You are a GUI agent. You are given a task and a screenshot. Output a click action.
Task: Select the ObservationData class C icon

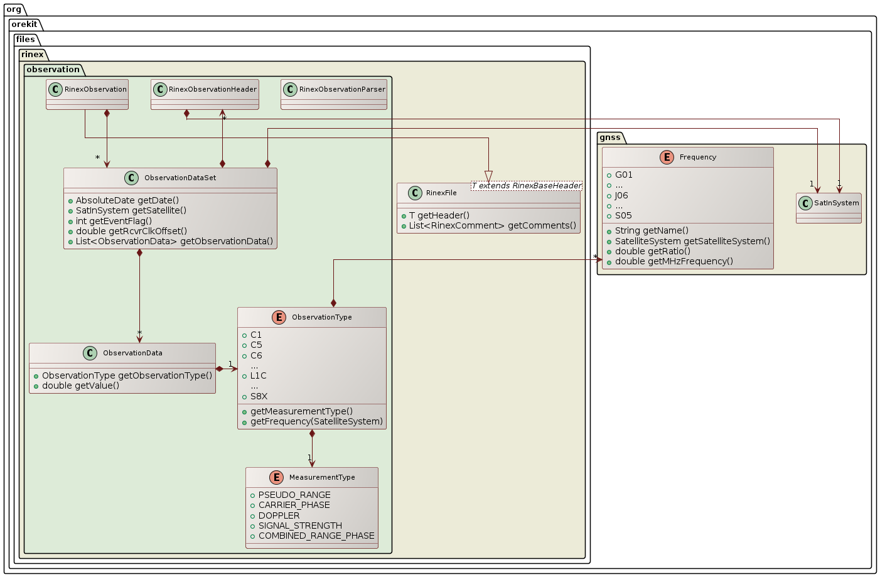[90, 353]
